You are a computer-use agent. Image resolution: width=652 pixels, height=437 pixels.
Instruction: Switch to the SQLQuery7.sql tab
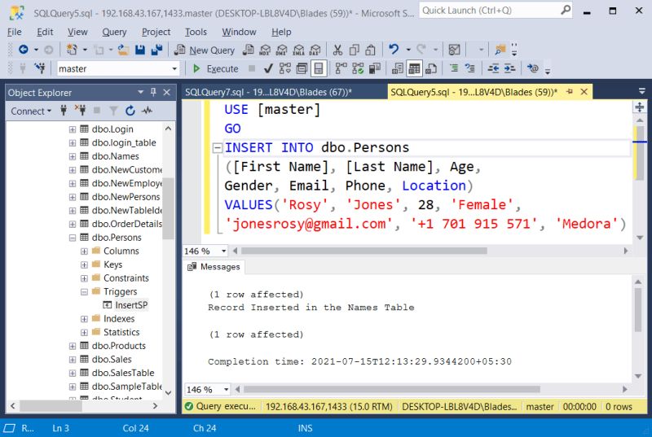click(269, 92)
